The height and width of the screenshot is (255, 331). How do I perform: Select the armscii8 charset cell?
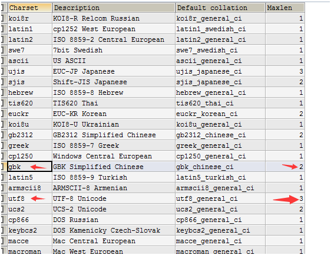[30, 188]
